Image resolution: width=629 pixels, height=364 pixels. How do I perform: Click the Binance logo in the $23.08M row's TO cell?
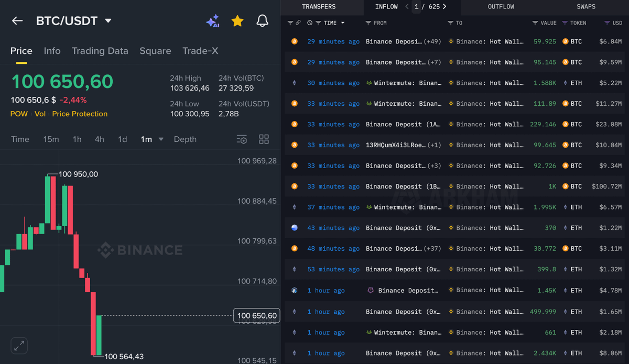click(451, 125)
